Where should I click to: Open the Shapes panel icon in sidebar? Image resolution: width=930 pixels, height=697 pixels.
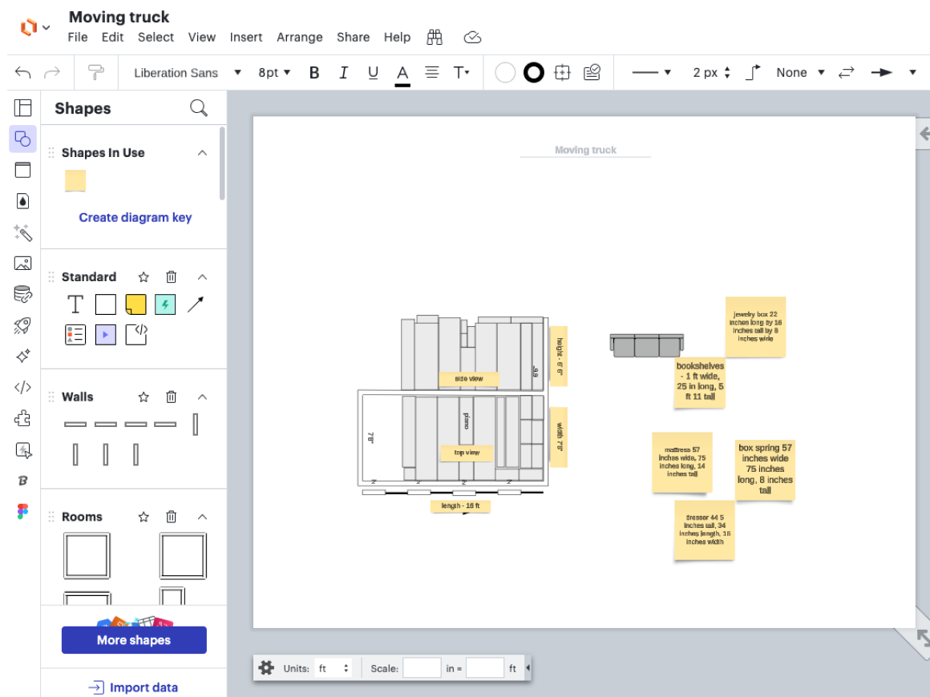(x=22, y=139)
